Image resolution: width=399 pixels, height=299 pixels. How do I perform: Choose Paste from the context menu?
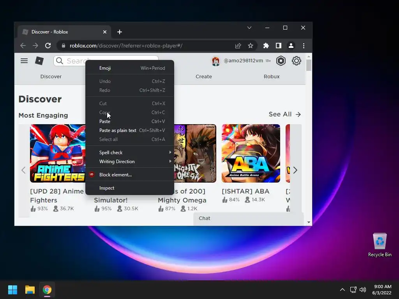click(x=130, y=121)
